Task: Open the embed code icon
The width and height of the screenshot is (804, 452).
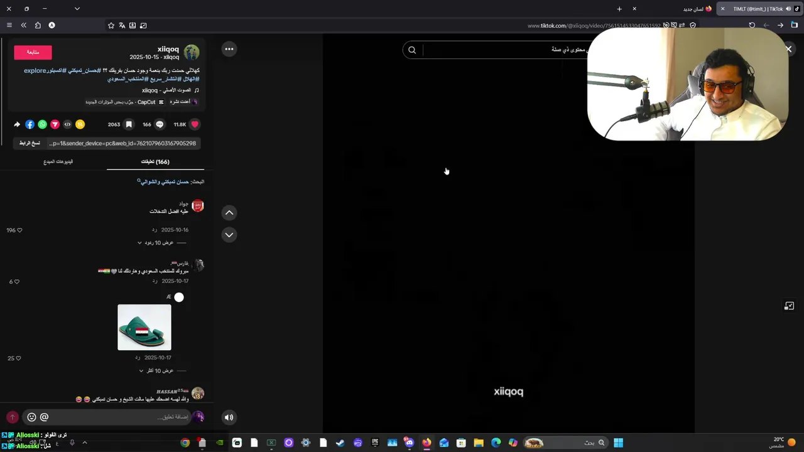Action: pos(67,124)
